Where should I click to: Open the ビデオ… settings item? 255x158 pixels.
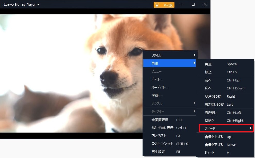coord(157,79)
